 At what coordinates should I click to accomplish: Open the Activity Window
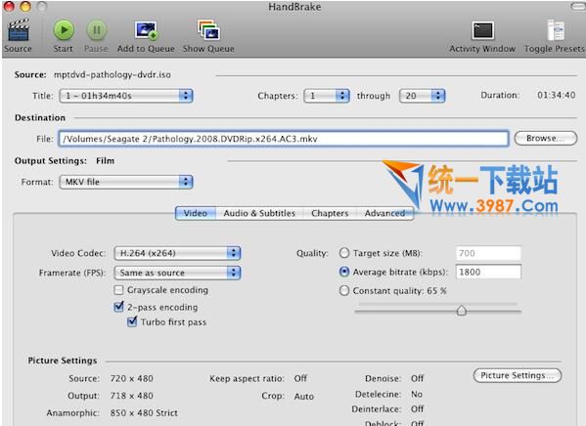point(482,30)
